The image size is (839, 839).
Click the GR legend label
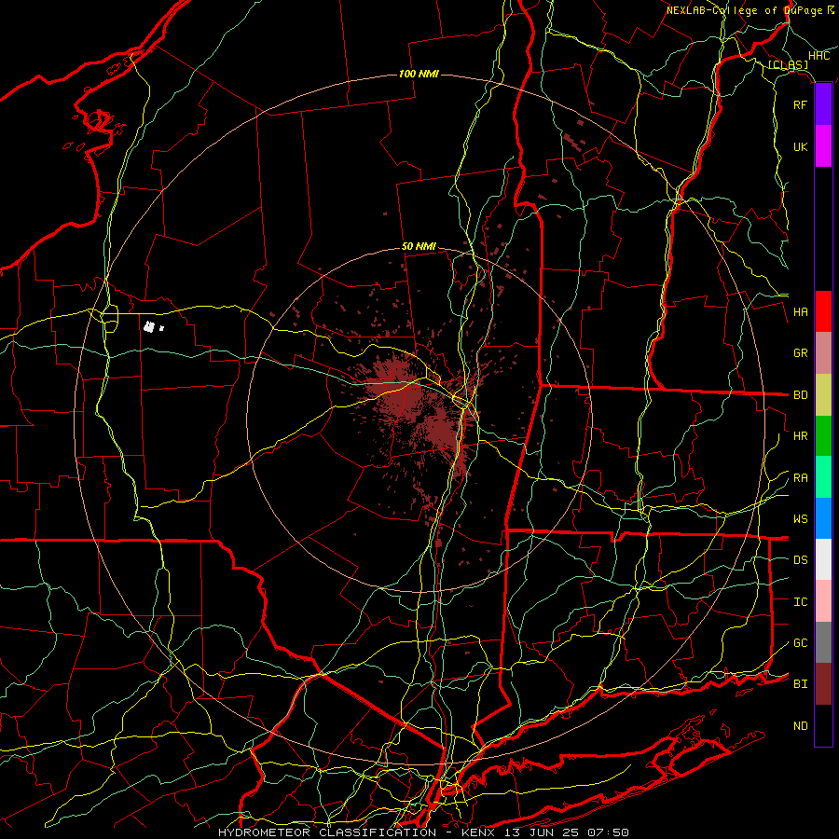[x=800, y=353]
